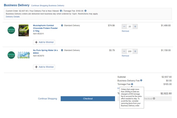This screenshot has width=177, height=118.
Task: Click Tonnage Fee amount $165.00 in summary
Action: [x=168, y=84]
